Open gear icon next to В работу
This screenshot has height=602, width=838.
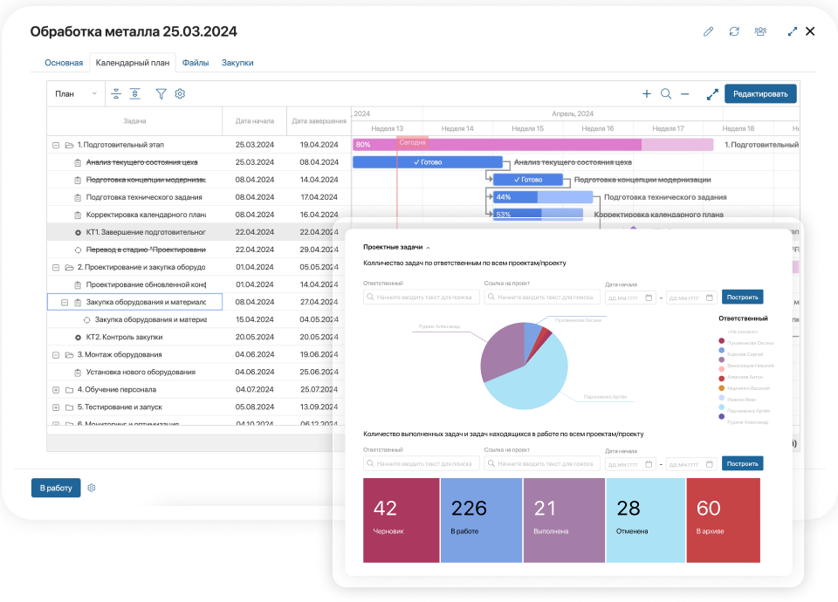pyautogui.click(x=92, y=488)
